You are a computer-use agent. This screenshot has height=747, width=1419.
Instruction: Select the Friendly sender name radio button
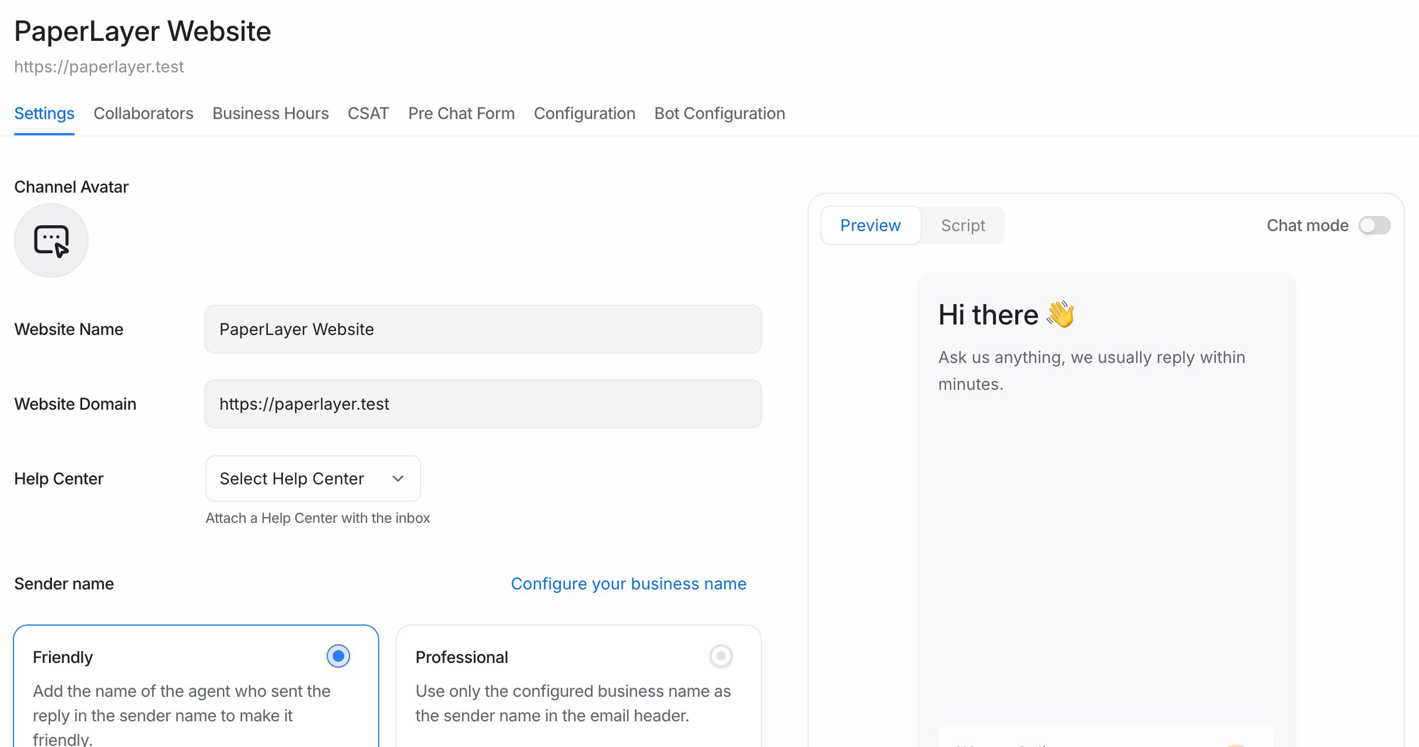pyautogui.click(x=338, y=656)
